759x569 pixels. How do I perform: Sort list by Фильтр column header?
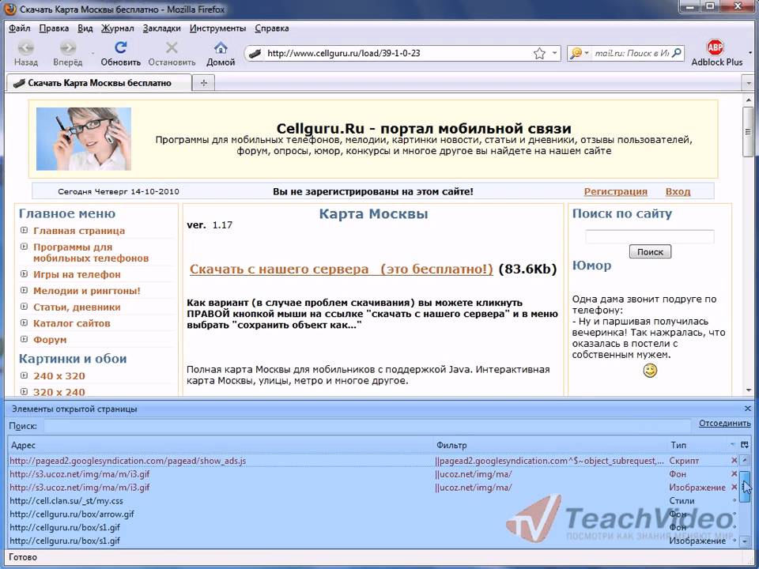550,445
